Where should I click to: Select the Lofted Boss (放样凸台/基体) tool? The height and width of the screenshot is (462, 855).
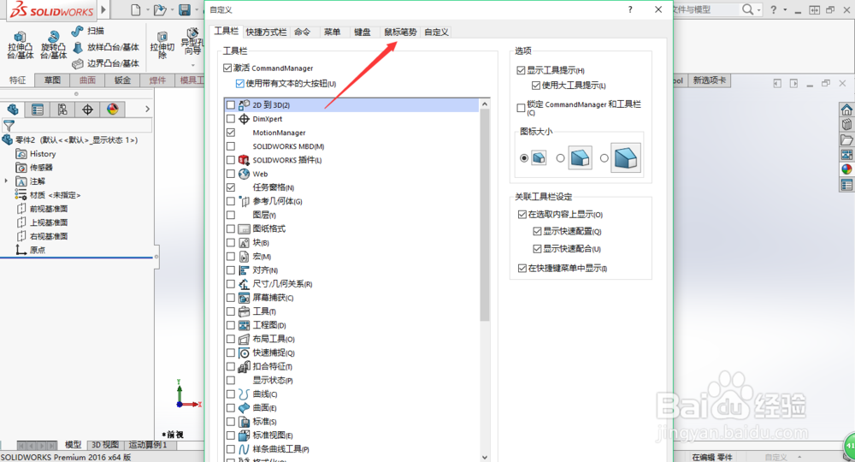106,47
